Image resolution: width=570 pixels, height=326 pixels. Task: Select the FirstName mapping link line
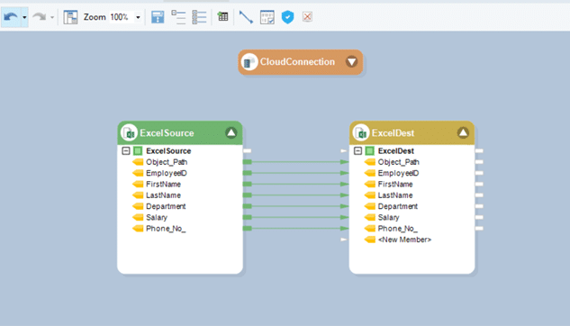[x=296, y=185]
